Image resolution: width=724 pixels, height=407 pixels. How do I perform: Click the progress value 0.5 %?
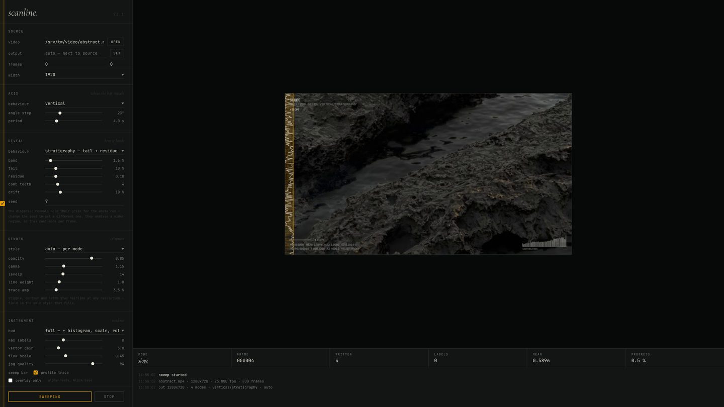639,361
